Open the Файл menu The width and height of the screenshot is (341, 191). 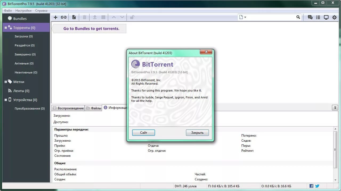pos(8,11)
